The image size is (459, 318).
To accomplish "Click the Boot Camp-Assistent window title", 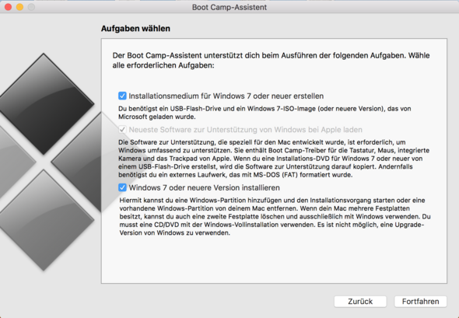I will 229,7.
